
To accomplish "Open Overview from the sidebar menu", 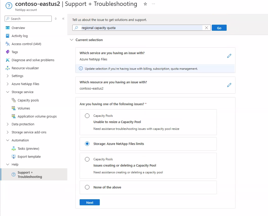I will click(18, 28).
